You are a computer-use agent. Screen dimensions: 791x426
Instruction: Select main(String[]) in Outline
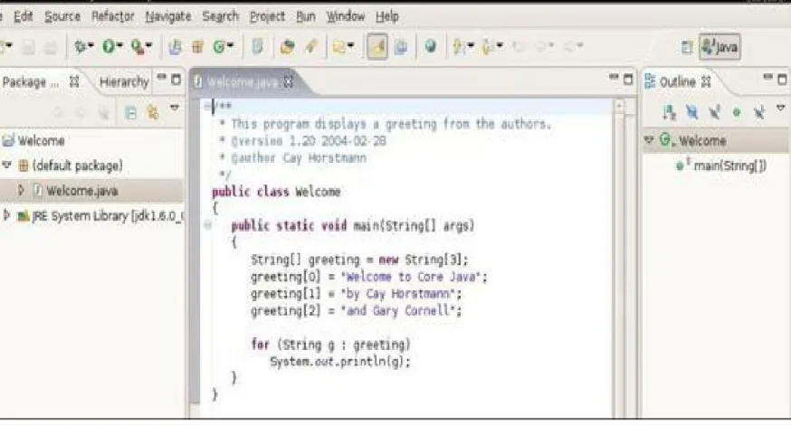pos(730,166)
